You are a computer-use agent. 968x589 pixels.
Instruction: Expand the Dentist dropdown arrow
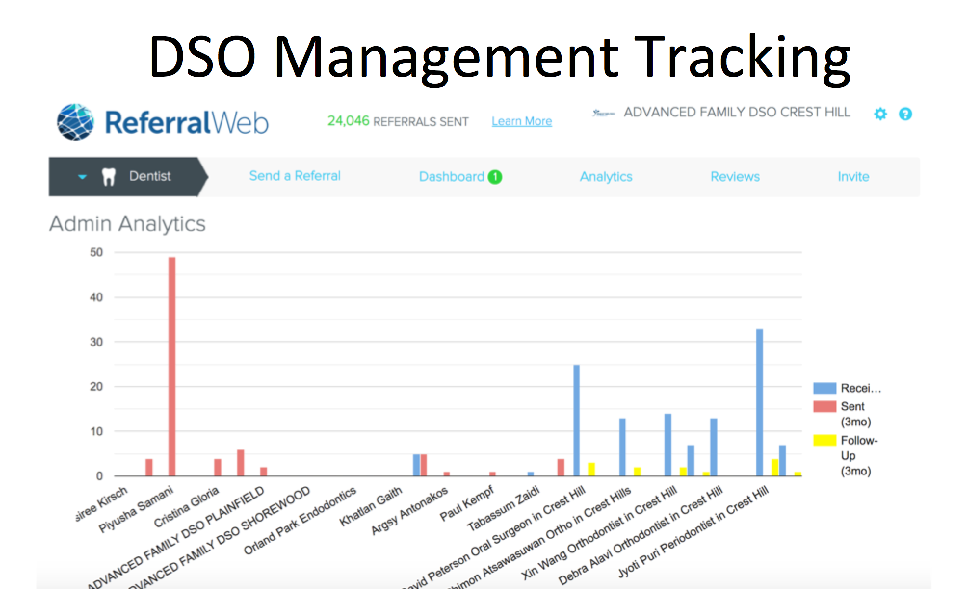point(82,177)
